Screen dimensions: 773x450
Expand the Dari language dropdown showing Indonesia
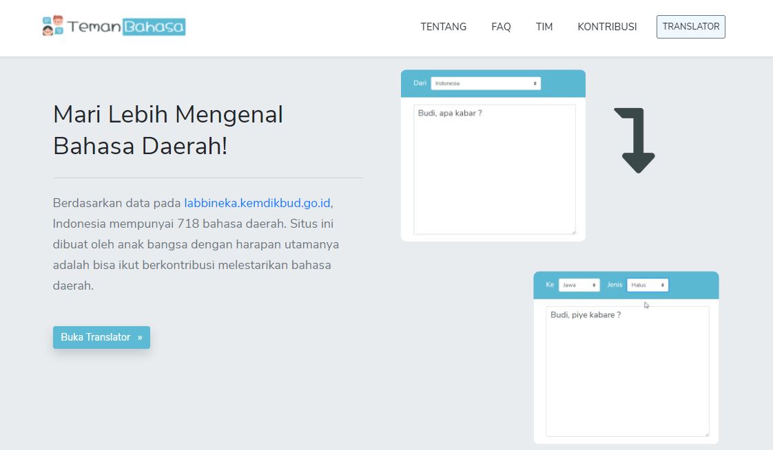click(x=486, y=83)
